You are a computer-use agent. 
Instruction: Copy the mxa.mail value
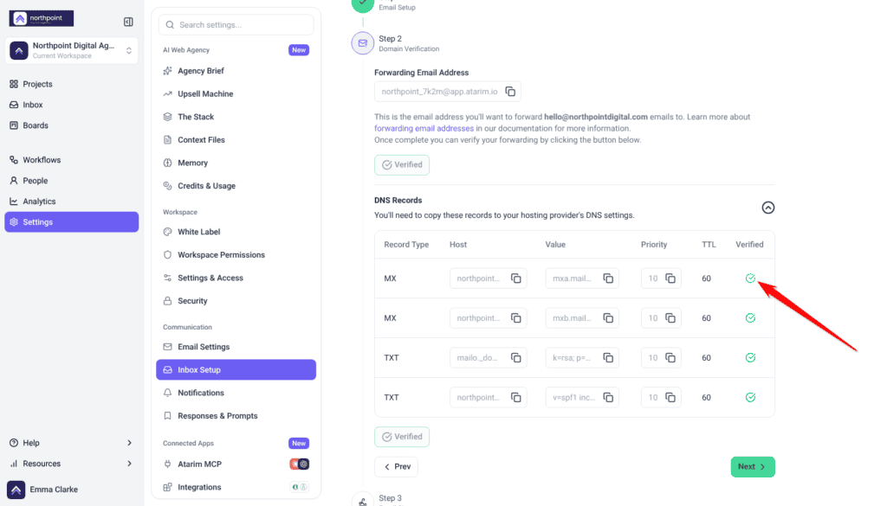click(608, 279)
